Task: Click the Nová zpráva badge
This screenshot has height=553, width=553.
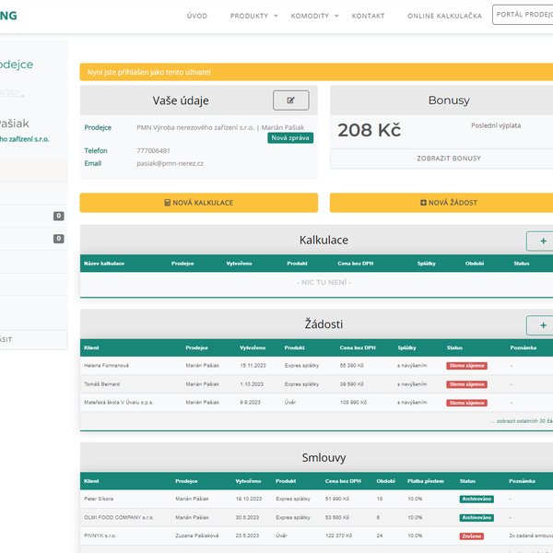Action: pos(290,138)
